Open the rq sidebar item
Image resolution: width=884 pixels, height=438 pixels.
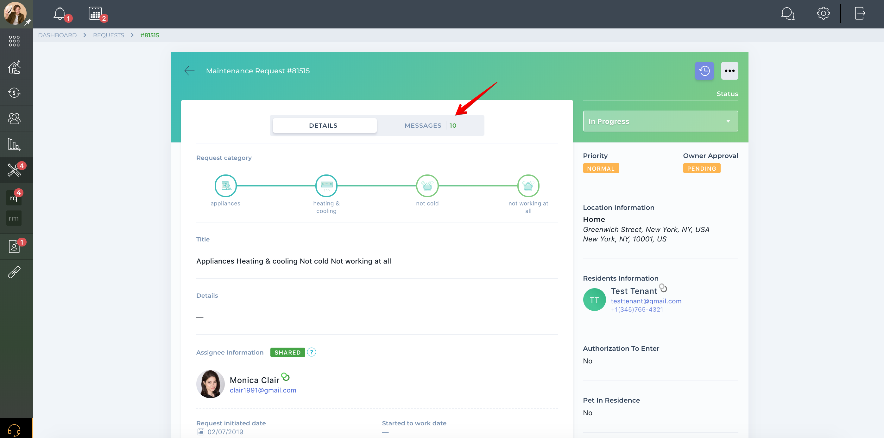pyautogui.click(x=14, y=198)
